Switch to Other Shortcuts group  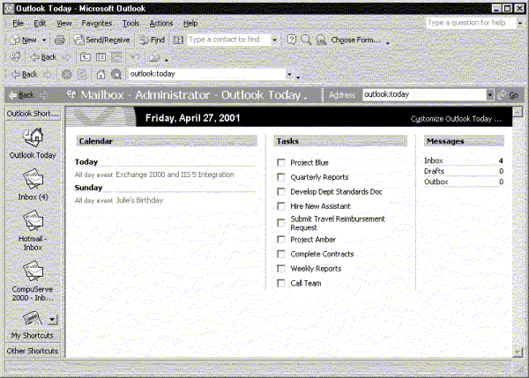[33, 351]
